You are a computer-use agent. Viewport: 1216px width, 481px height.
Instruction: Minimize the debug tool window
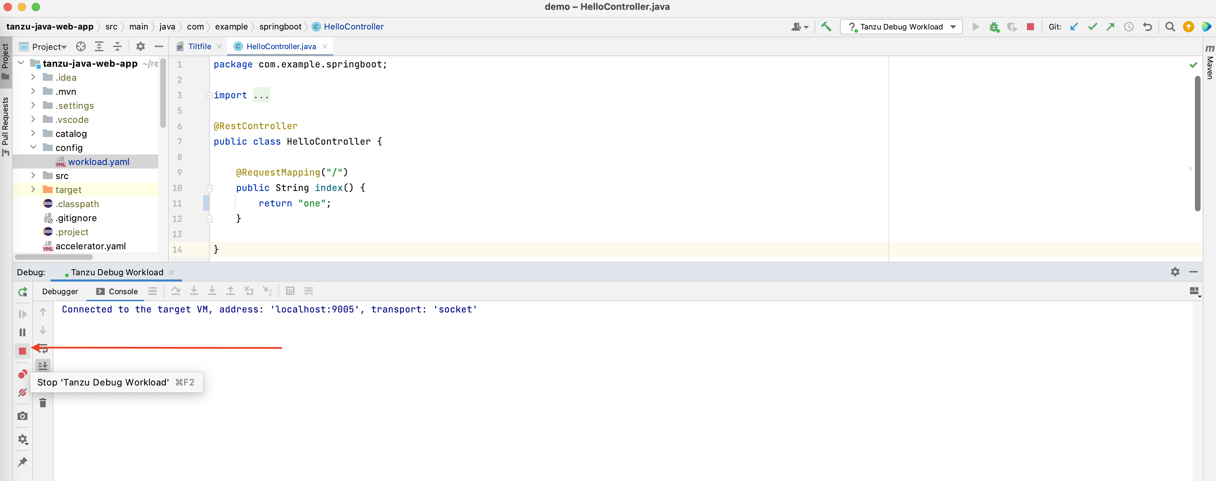(x=1194, y=272)
